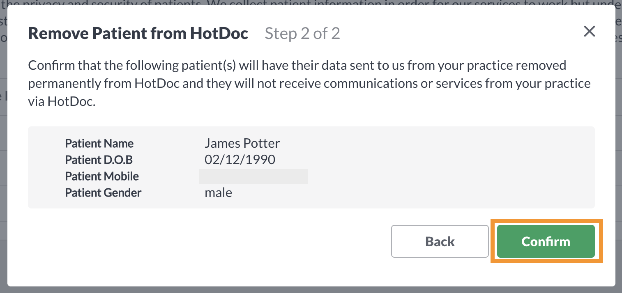The image size is (622, 293).
Task: Click the highlighted green Confirm button
Action: [546, 241]
